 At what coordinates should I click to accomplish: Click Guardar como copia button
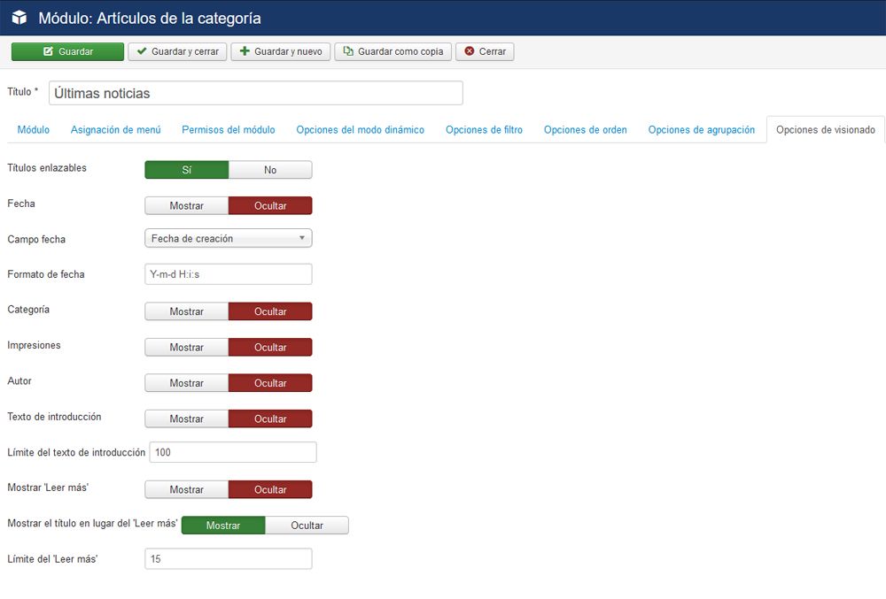click(393, 51)
